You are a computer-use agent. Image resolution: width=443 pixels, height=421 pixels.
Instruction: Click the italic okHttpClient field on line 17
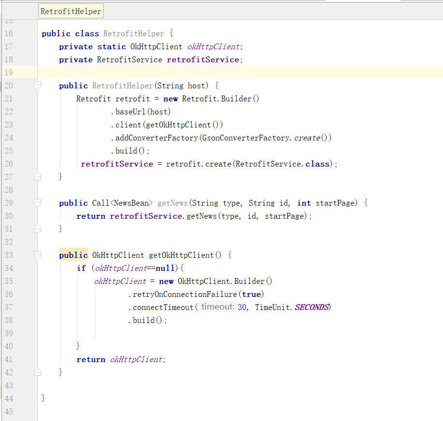click(x=214, y=46)
